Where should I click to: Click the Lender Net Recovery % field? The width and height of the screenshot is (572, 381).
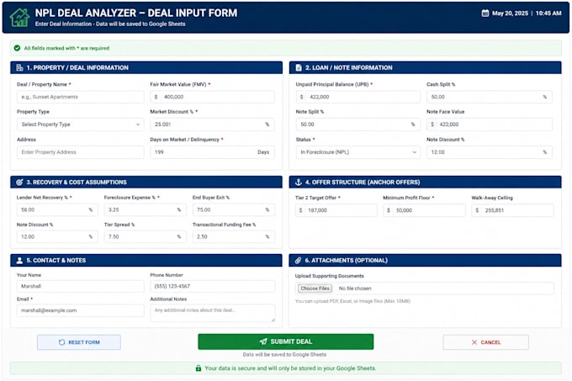(x=57, y=210)
